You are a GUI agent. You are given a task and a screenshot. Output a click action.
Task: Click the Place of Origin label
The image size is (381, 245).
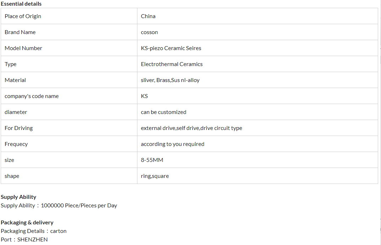[x=23, y=16]
